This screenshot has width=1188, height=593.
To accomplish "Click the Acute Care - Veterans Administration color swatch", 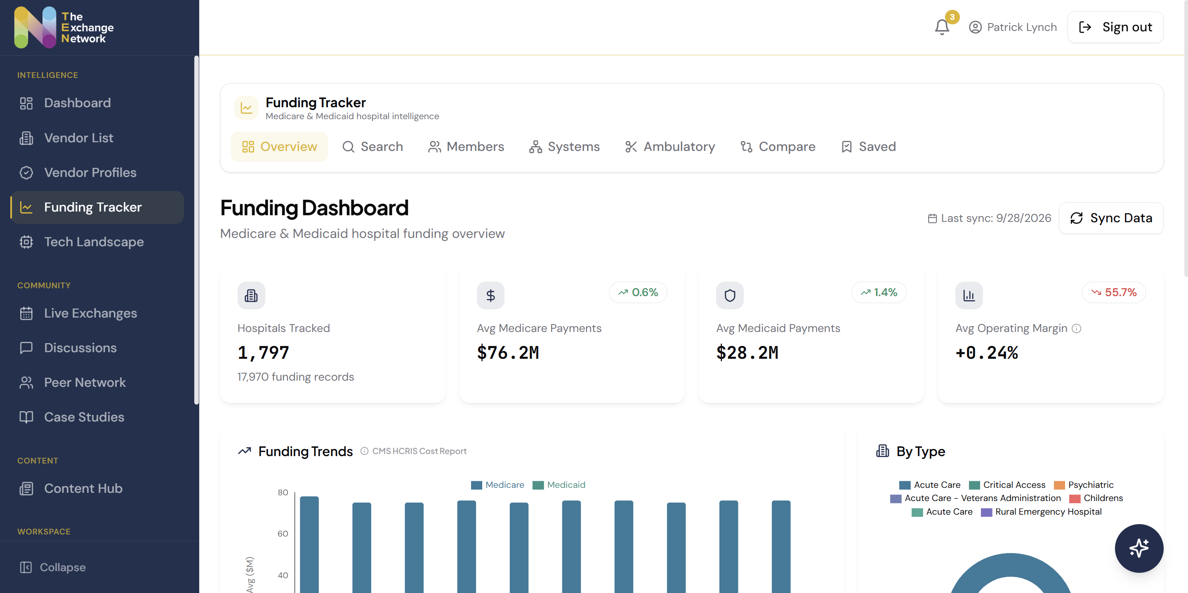I will click(x=896, y=499).
